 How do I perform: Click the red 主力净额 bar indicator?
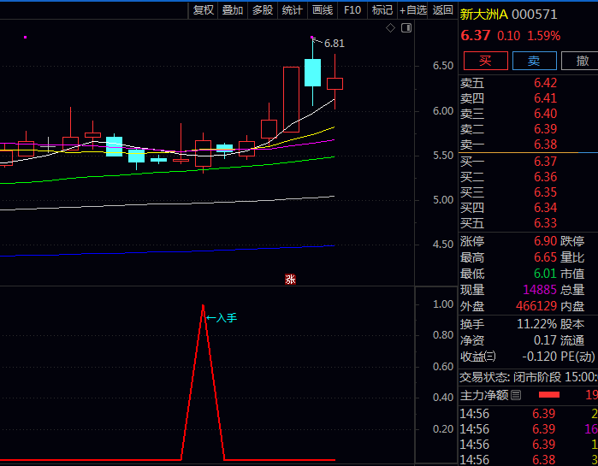click(548, 394)
